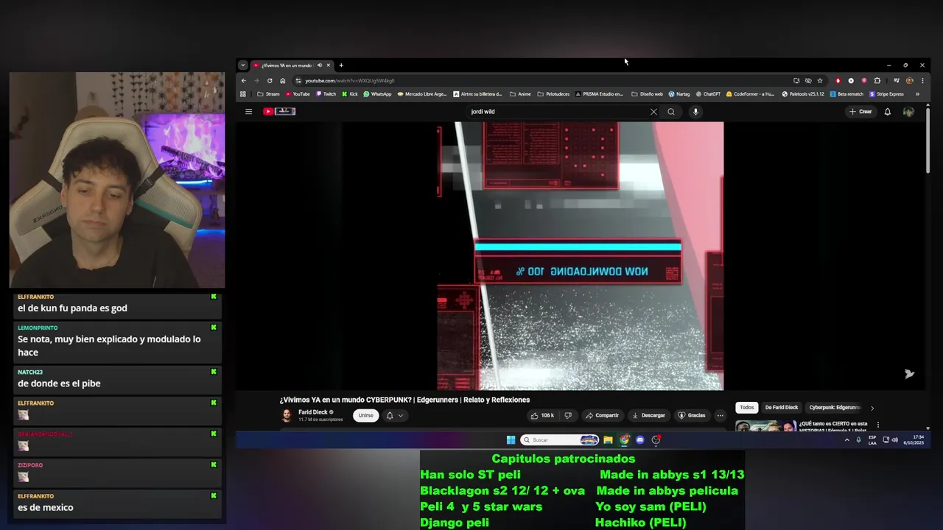The height and width of the screenshot is (530, 943).
Task: Open the Extensions puzzle icon
Action: 877,81
